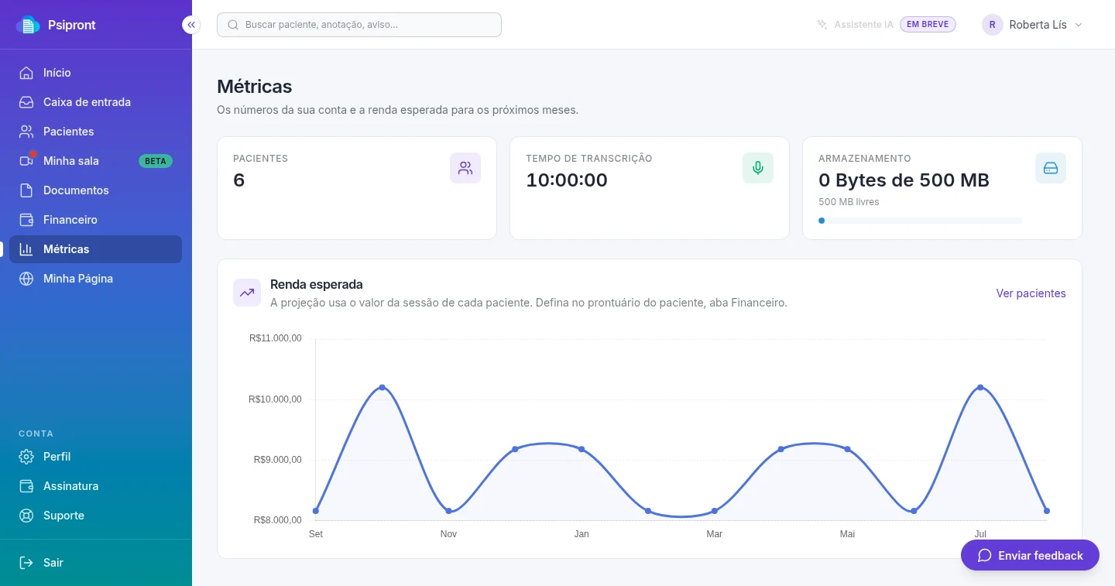Open Financeiro menu item
This screenshot has width=1115, height=586.
[x=96, y=220]
